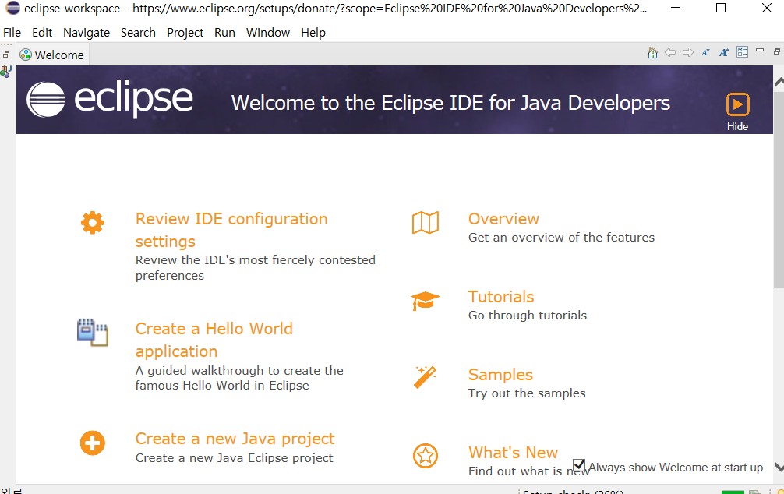Open the Tutorials link
Viewport: 784px width, 494px height.
[x=501, y=297]
